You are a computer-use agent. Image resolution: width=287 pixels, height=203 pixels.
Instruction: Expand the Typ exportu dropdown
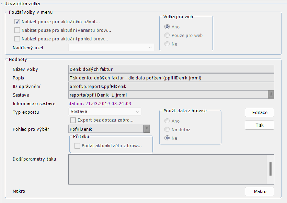105,112
